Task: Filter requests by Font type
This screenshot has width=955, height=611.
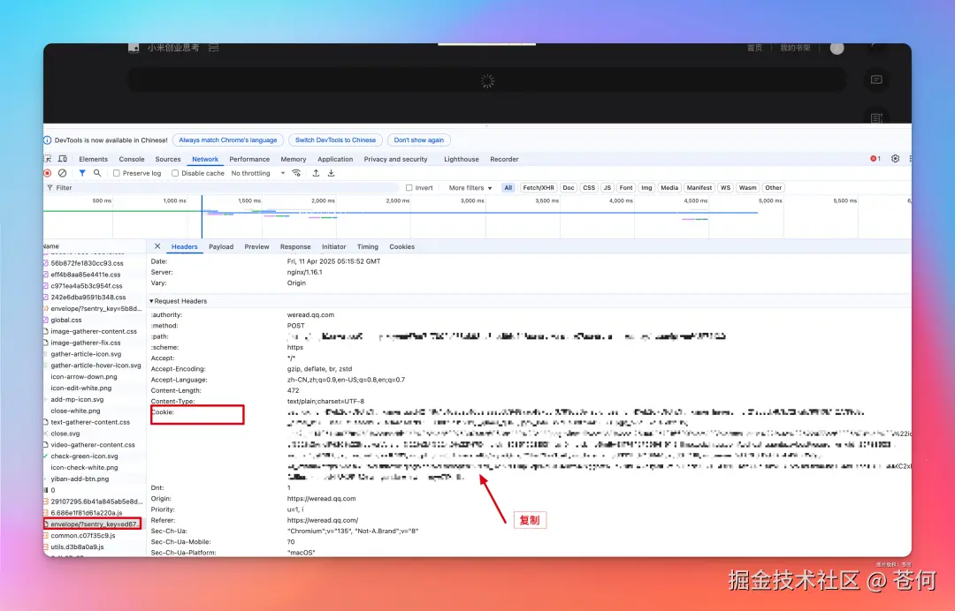Action: 626,188
